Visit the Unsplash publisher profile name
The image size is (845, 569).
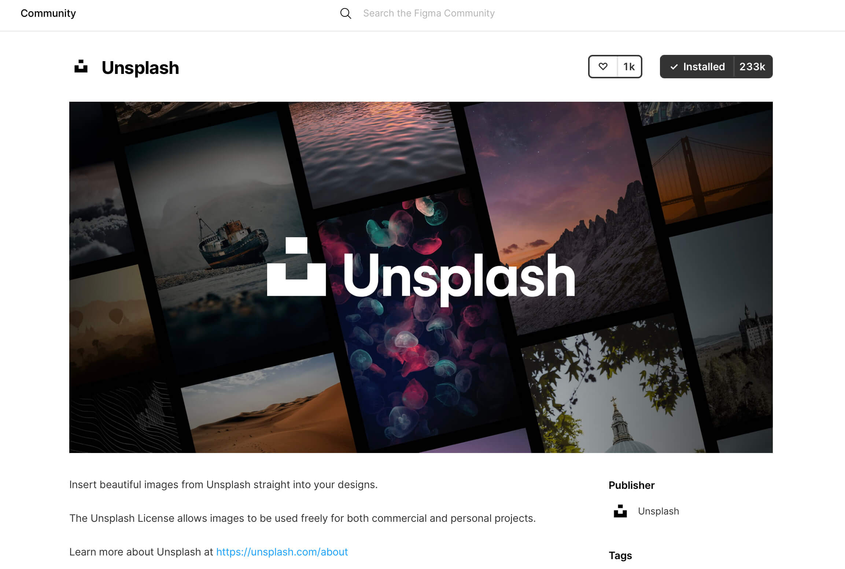click(x=658, y=511)
